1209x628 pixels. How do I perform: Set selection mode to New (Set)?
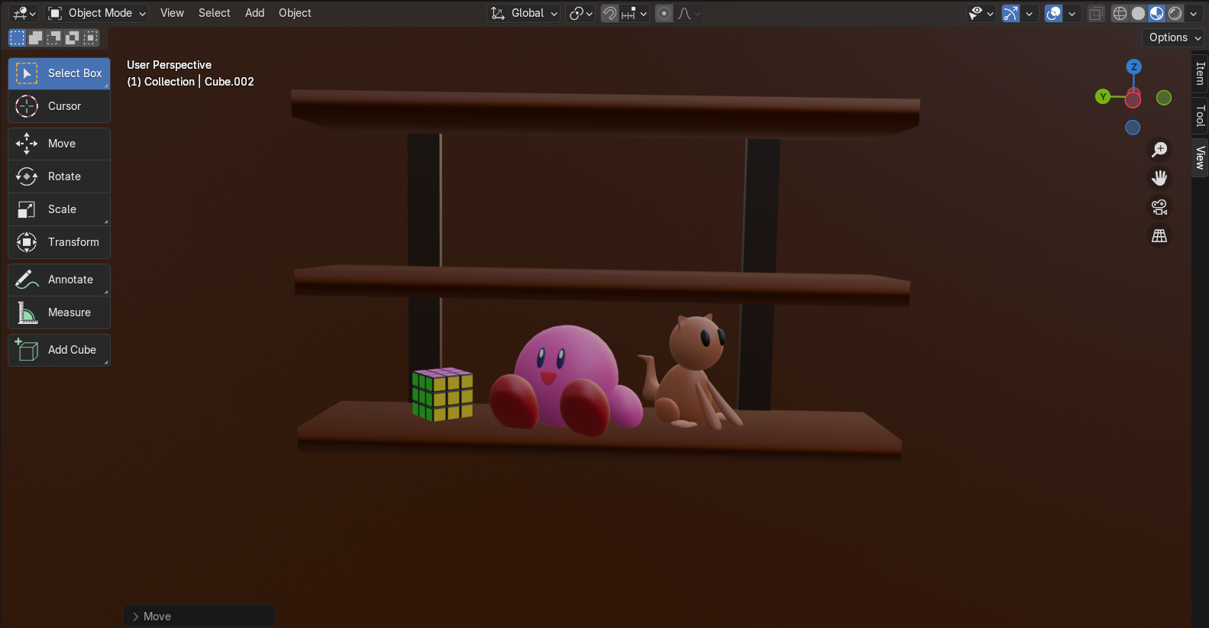[17, 37]
